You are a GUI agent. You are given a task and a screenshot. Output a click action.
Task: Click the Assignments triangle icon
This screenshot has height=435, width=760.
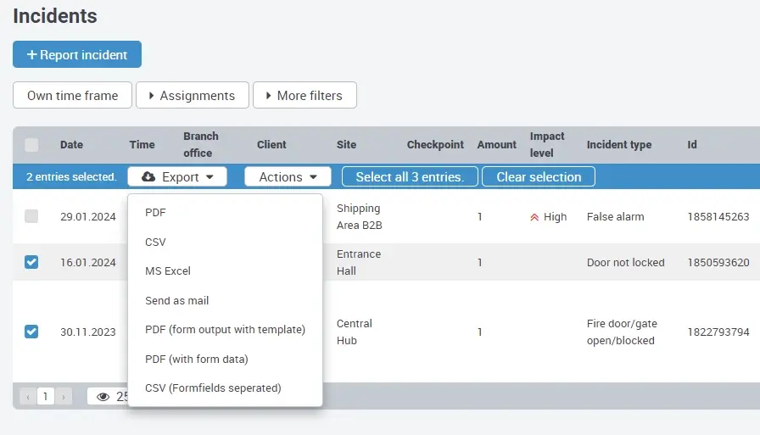[151, 96]
